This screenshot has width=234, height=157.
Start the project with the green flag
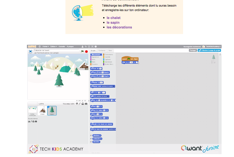point(82,51)
